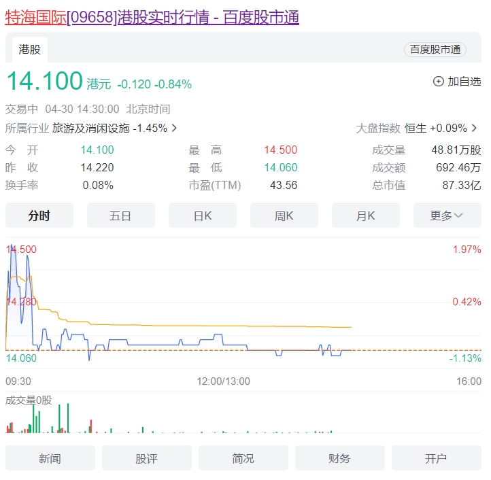Open the 简况 section button

pyautogui.click(x=243, y=458)
